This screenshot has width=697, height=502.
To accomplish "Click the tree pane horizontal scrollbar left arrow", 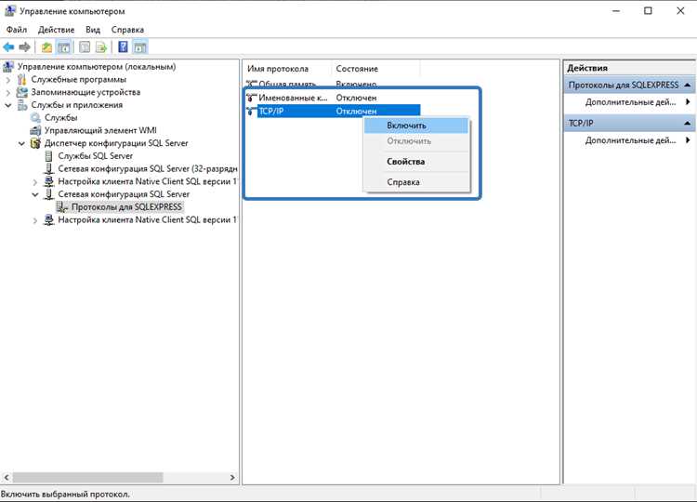I will coord(7,478).
